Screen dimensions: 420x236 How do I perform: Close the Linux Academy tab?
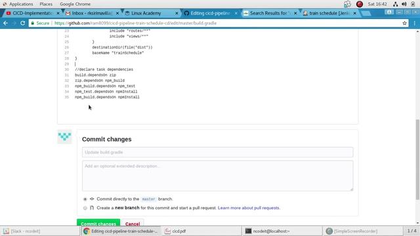coord(177,13)
